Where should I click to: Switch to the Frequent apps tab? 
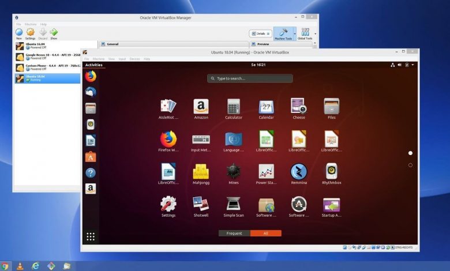point(234,233)
